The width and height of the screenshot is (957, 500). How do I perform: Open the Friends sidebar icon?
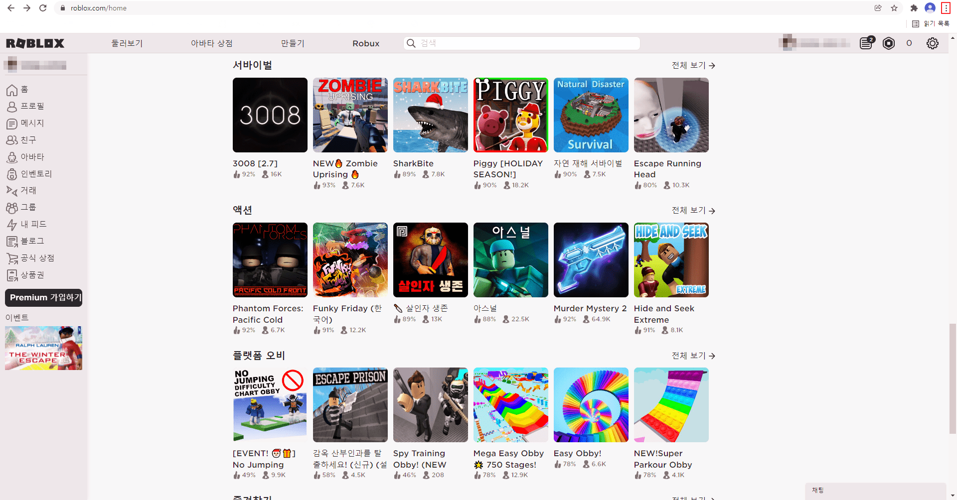coord(12,140)
